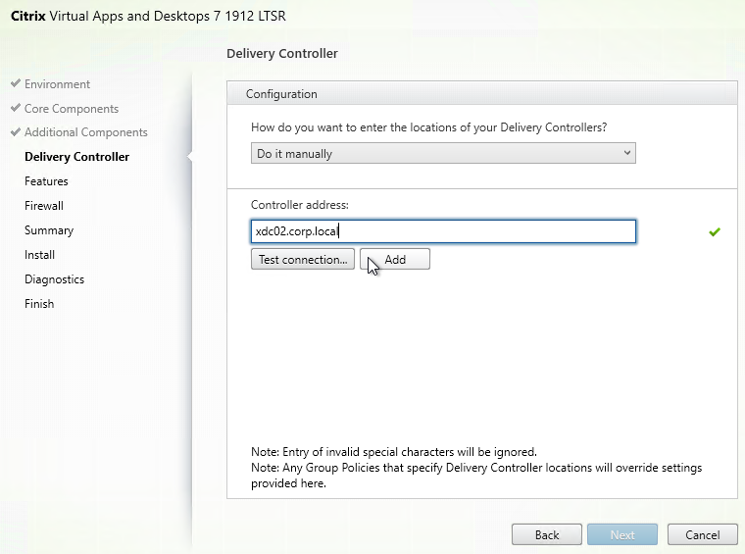745x554 pixels.
Task: Click the checkmark icon beside Core Components
Action: pos(16,109)
